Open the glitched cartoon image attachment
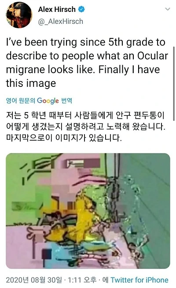 [x=88, y=211]
